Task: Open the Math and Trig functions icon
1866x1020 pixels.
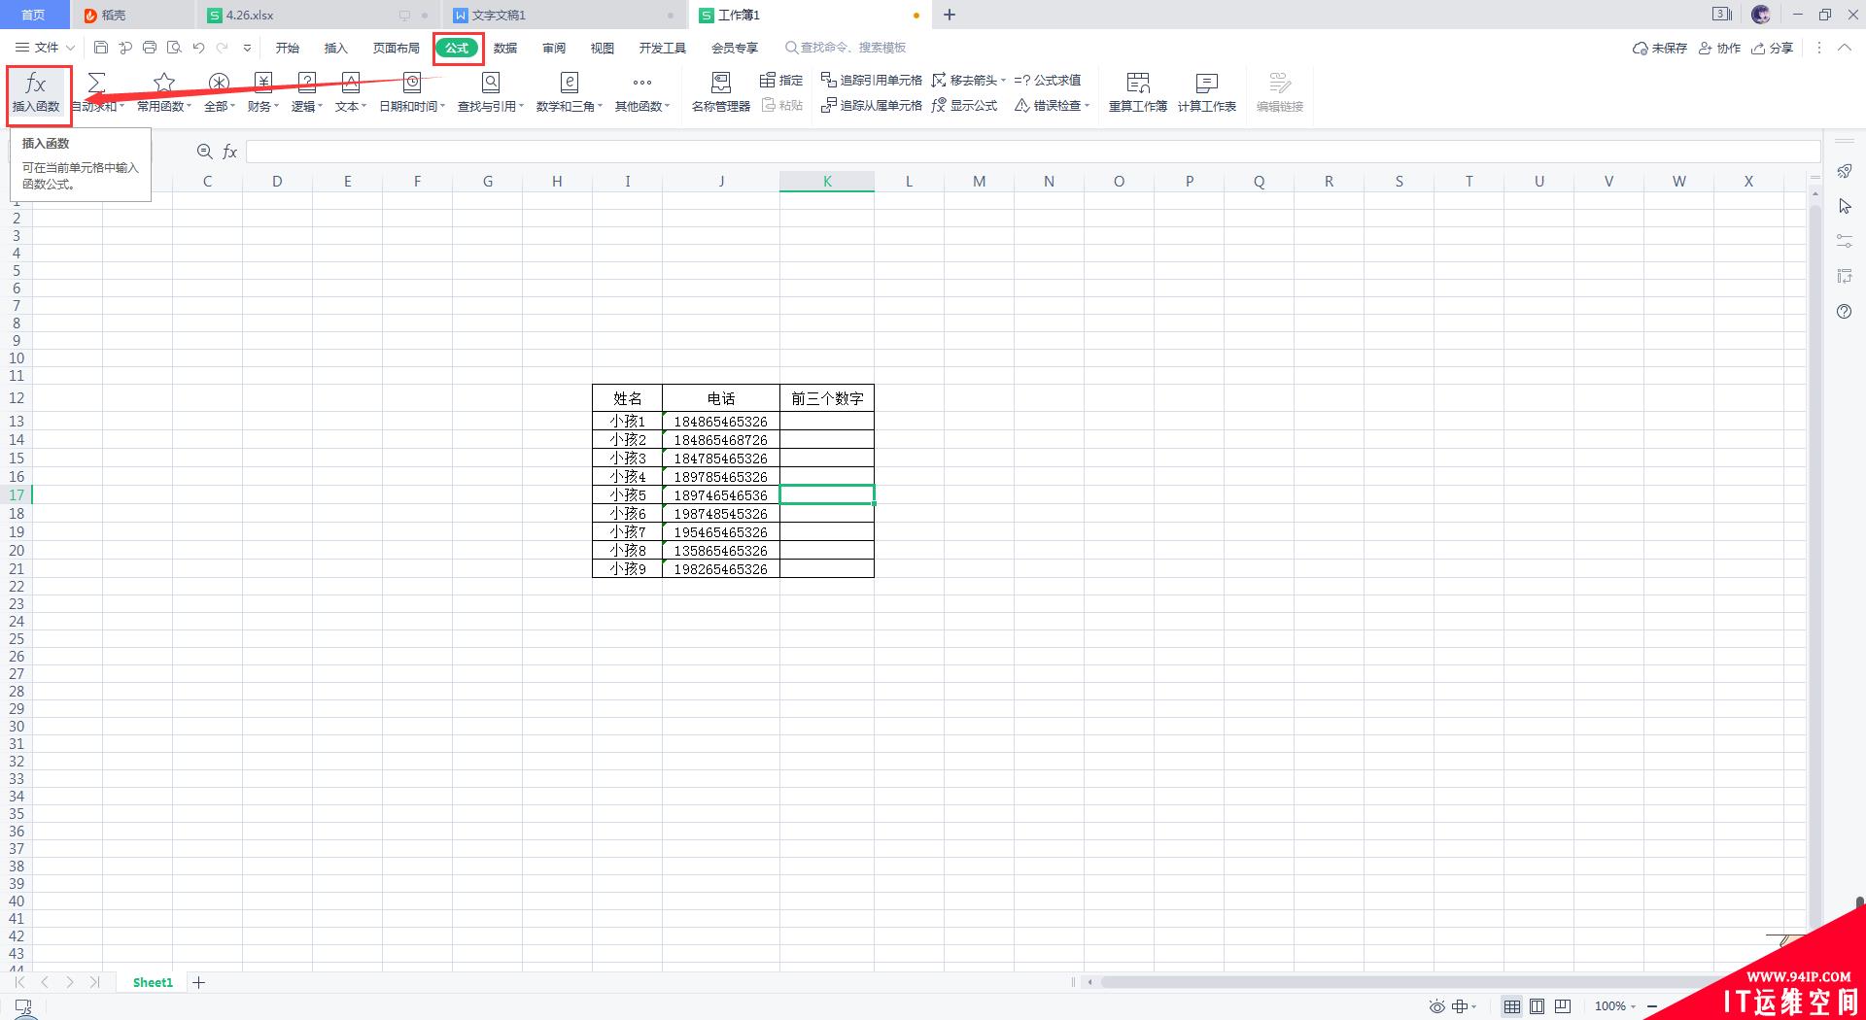Action: pos(570,83)
